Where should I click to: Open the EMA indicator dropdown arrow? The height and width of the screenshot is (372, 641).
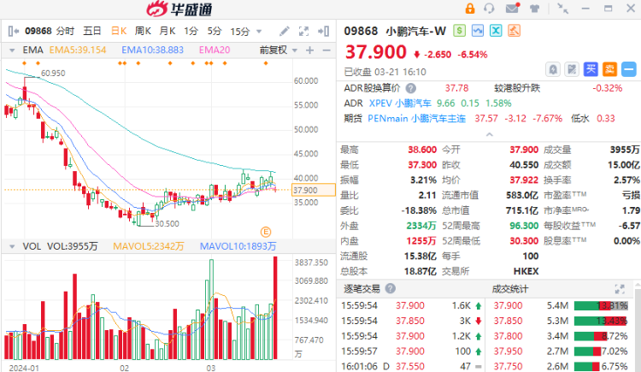(x=12, y=50)
